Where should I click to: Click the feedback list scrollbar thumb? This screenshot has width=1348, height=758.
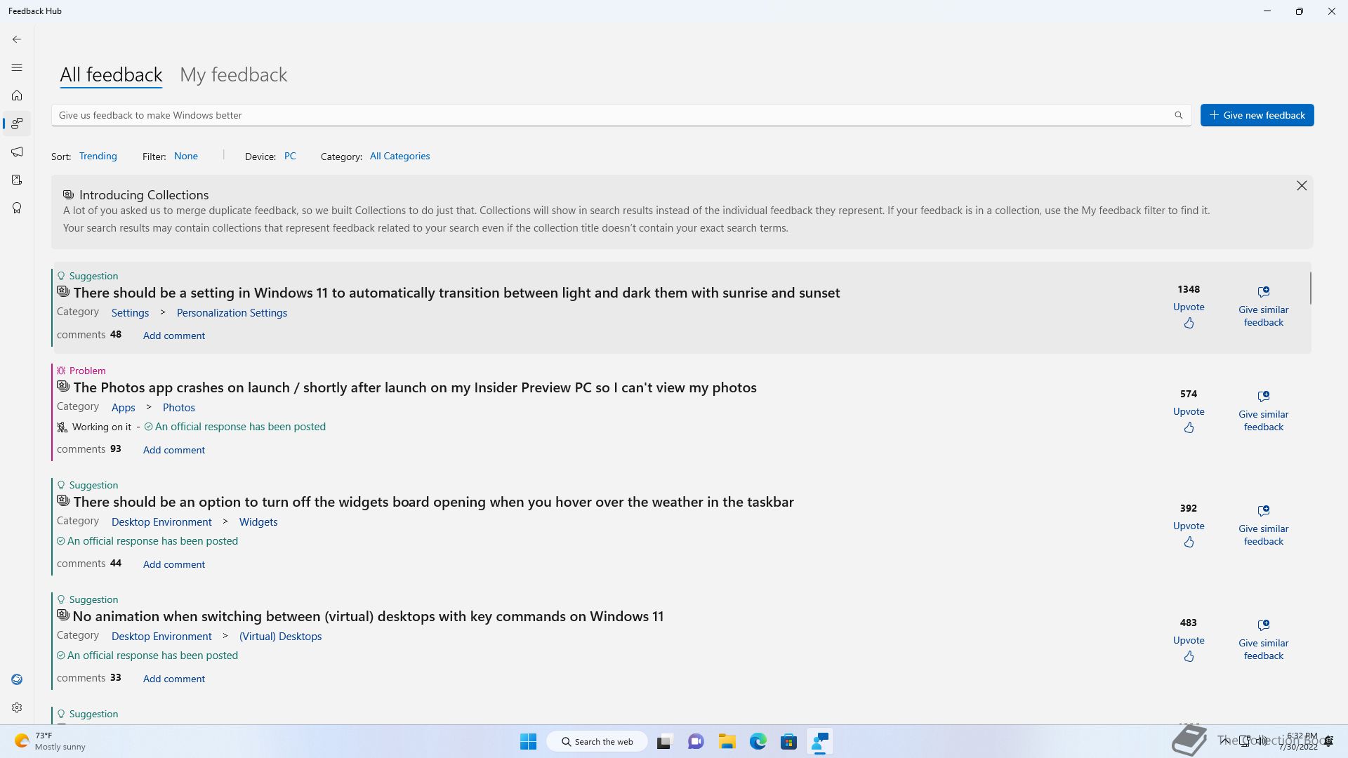pyautogui.click(x=1310, y=288)
